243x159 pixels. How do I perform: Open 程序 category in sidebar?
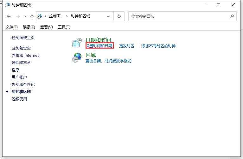point(16,70)
